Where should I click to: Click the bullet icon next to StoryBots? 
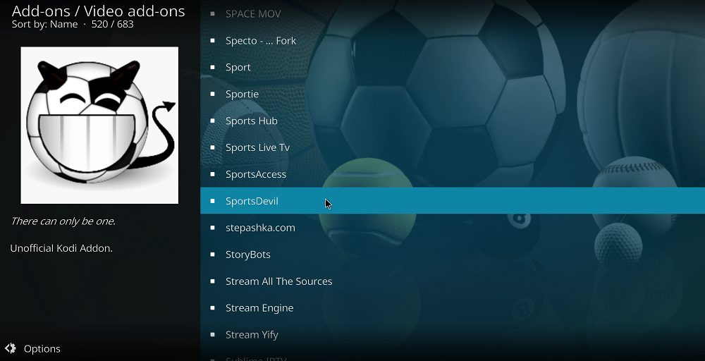212,254
